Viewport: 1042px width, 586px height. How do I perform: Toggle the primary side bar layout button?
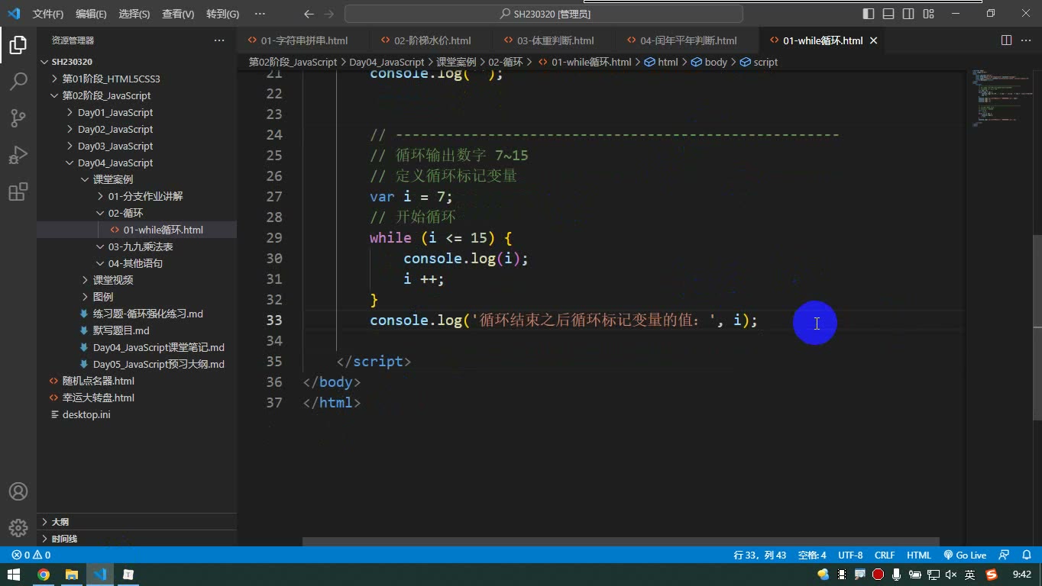point(869,14)
